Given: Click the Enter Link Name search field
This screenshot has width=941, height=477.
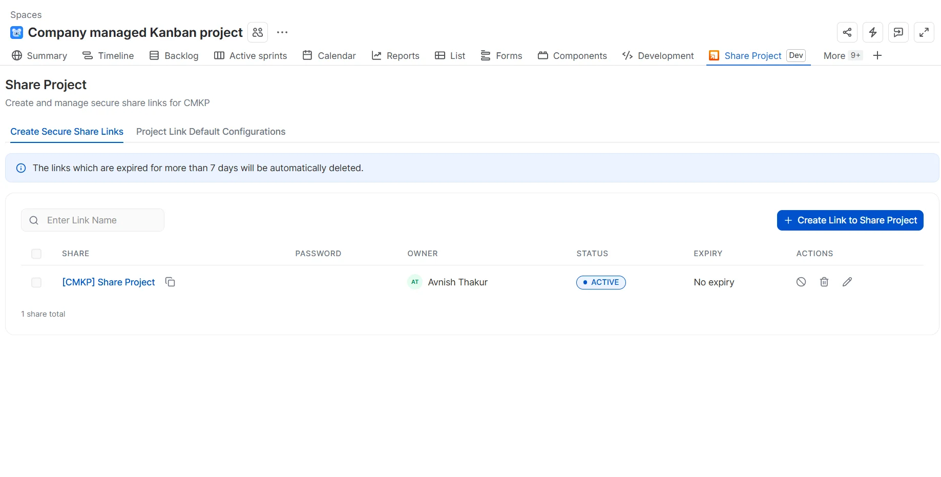Looking at the screenshot, I should click(x=93, y=220).
